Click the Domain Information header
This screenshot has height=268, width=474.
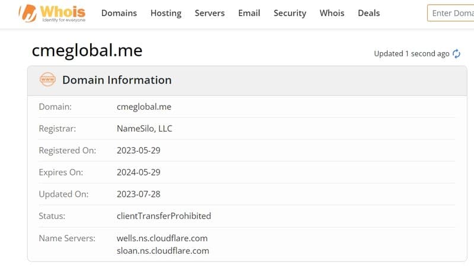117,80
